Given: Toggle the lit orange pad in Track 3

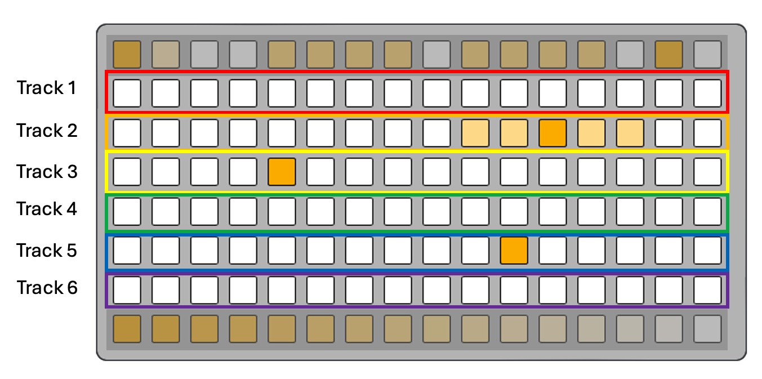Looking at the screenshot, I should coord(282,172).
